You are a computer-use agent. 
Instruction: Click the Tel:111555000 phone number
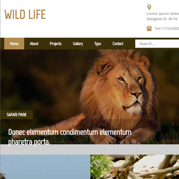167,29
